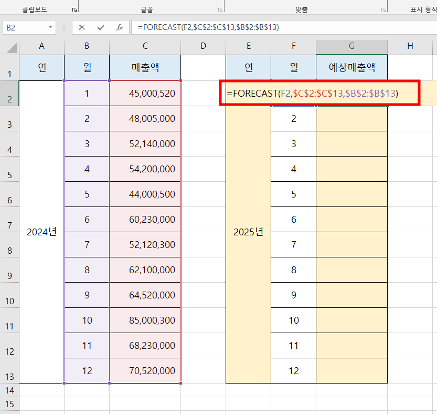437x414 pixels.
Task: Click month 6 cell in column B
Action: click(87, 220)
